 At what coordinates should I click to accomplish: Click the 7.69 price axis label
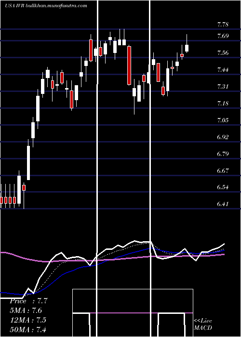[223, 36]
